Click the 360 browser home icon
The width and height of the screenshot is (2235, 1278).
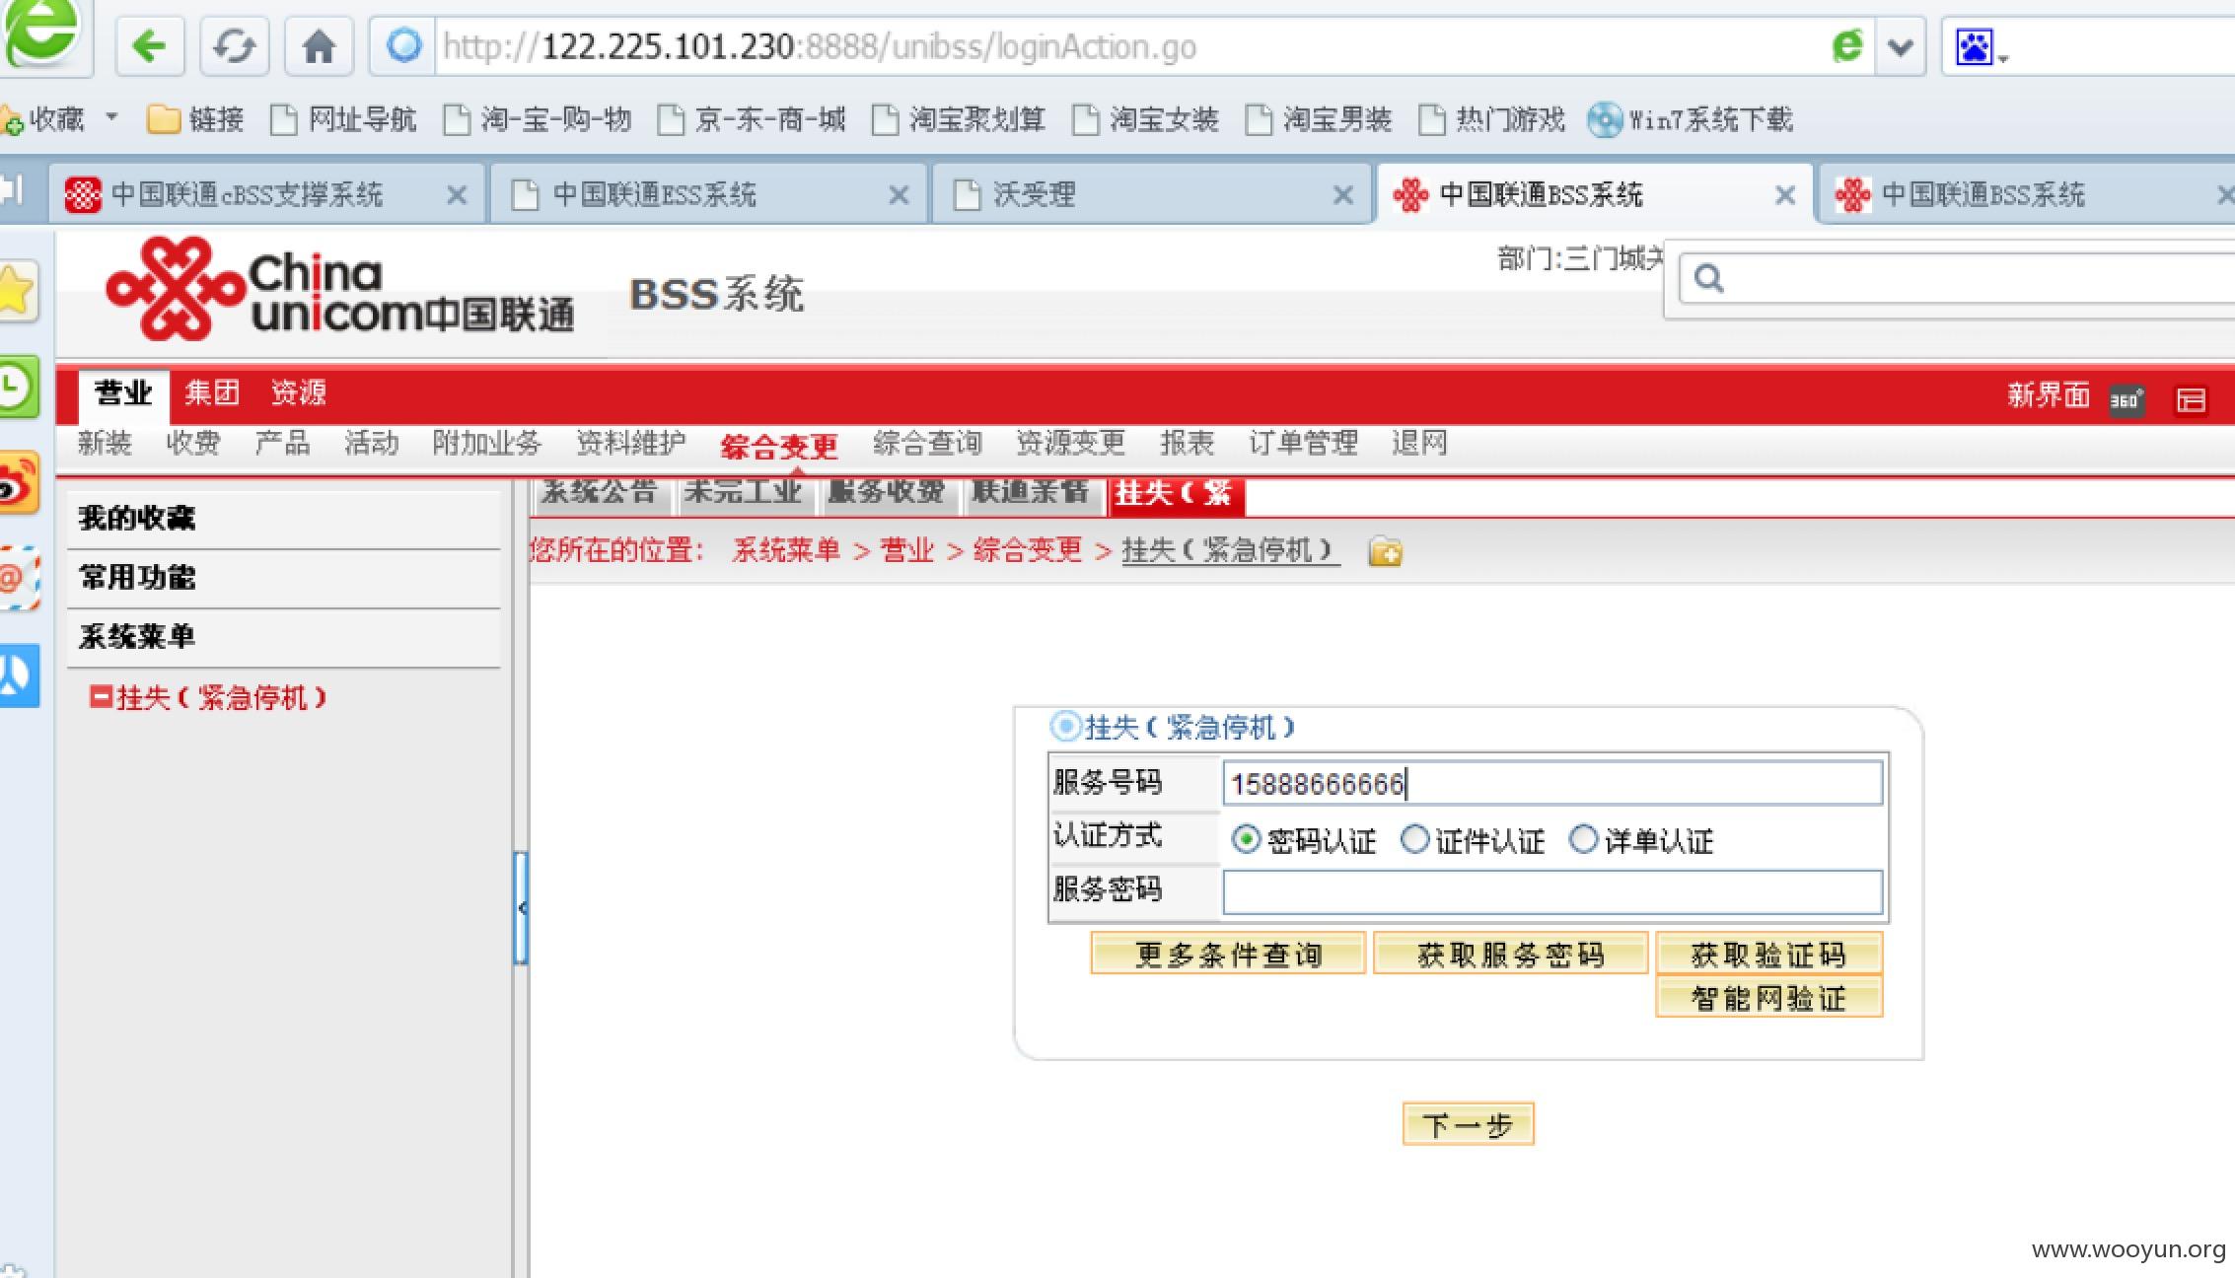point(318,45)
